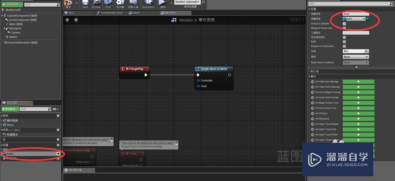395x181 pixels.
Task: Click the components search field
Action: pos(42,4)
